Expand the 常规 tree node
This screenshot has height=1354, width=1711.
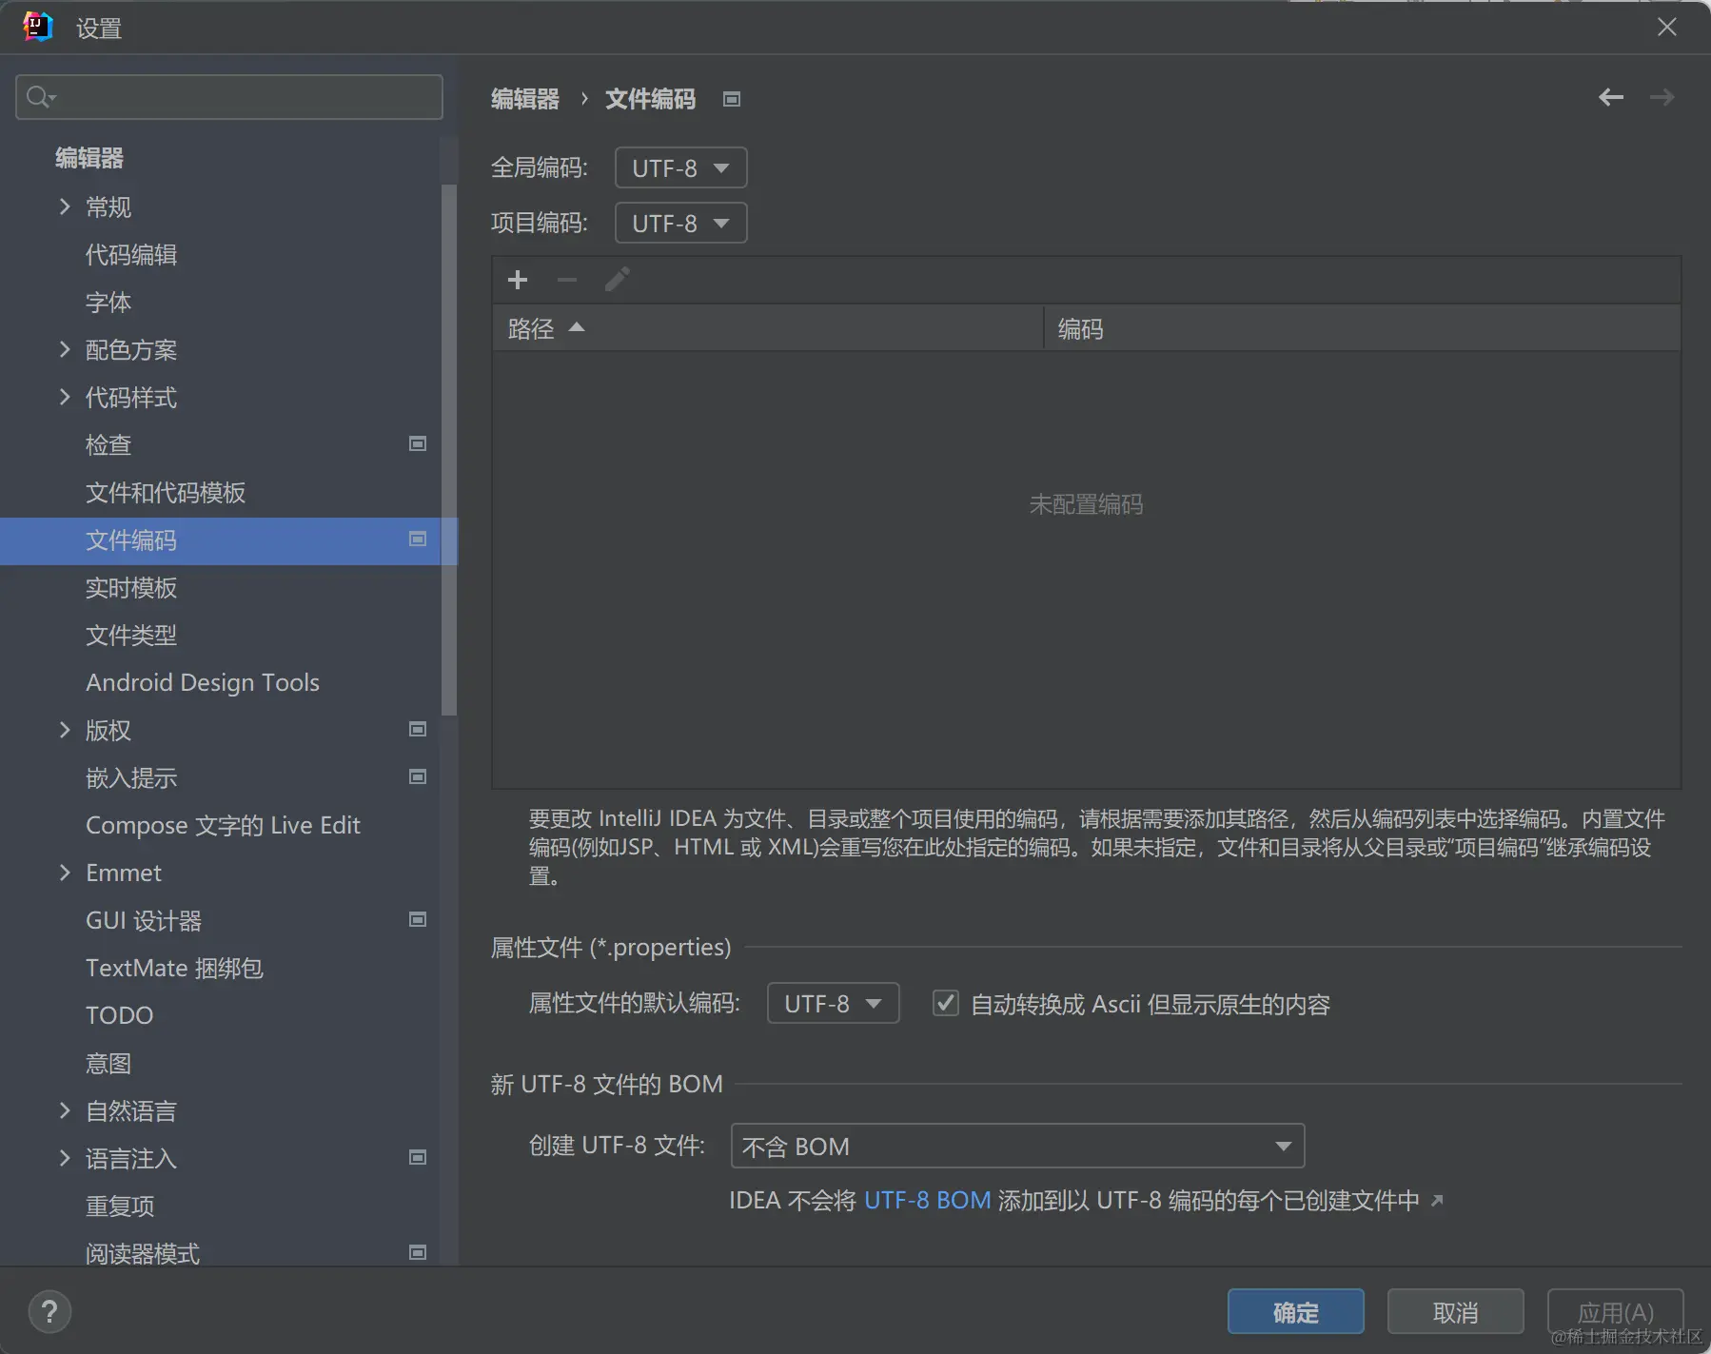pyautogui.click(x=65, y=206)
